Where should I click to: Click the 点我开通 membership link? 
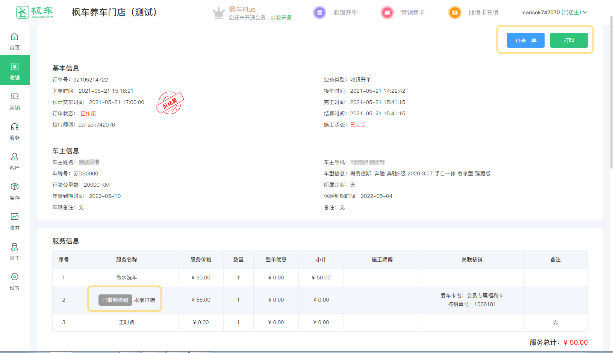pyautogui.click(x=281, y=18)
